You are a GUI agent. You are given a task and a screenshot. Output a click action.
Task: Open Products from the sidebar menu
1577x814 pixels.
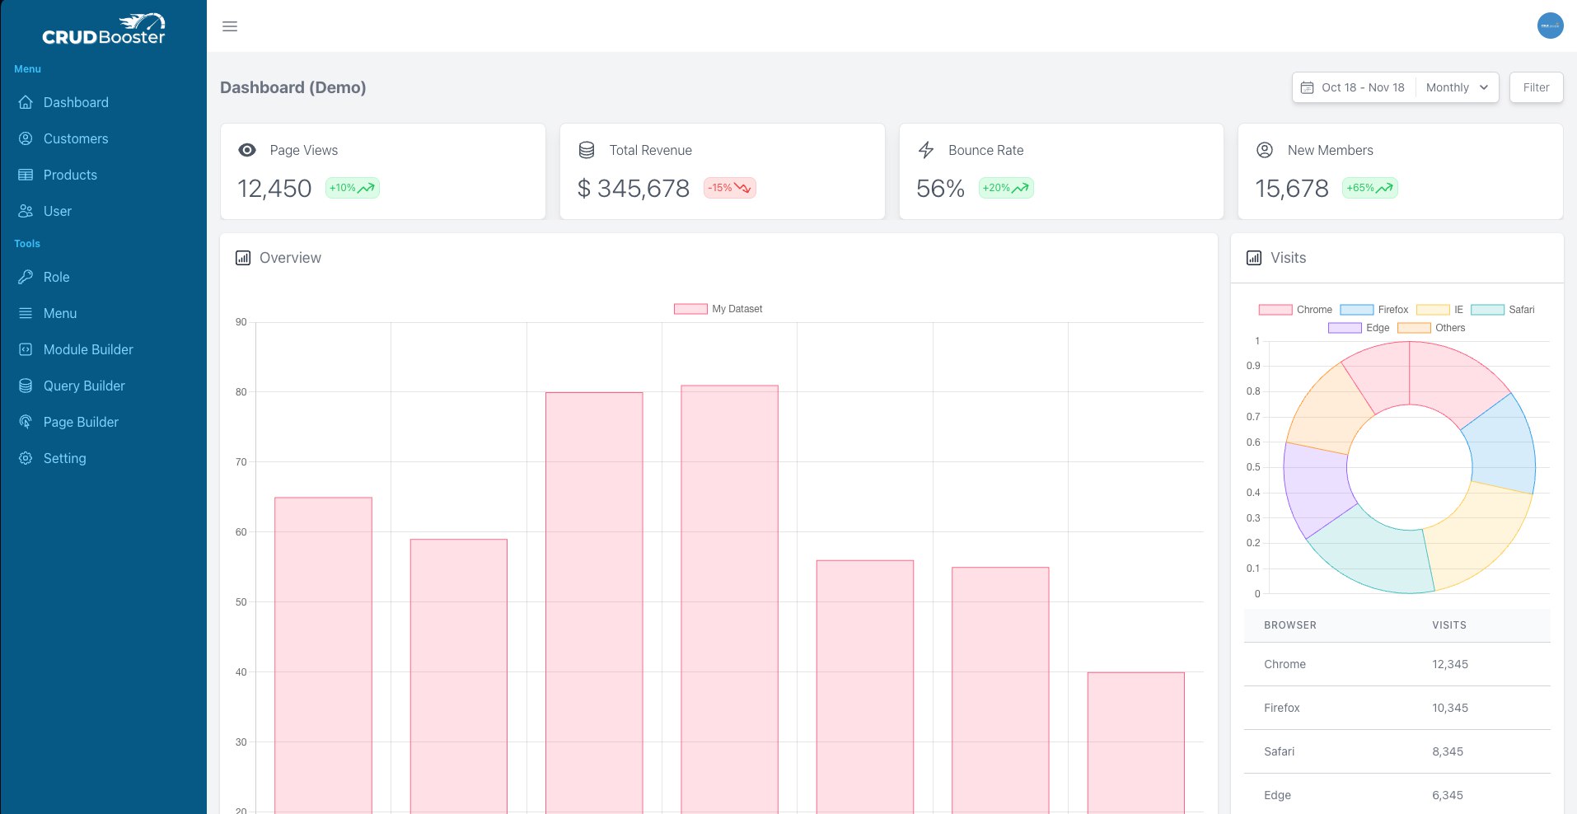coord(70,175)
